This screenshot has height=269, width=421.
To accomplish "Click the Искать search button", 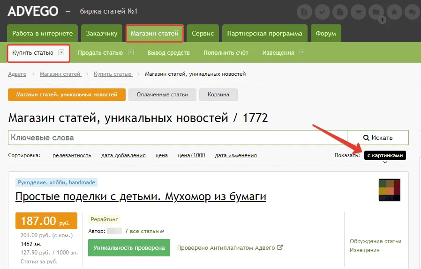I will point(378,138).
